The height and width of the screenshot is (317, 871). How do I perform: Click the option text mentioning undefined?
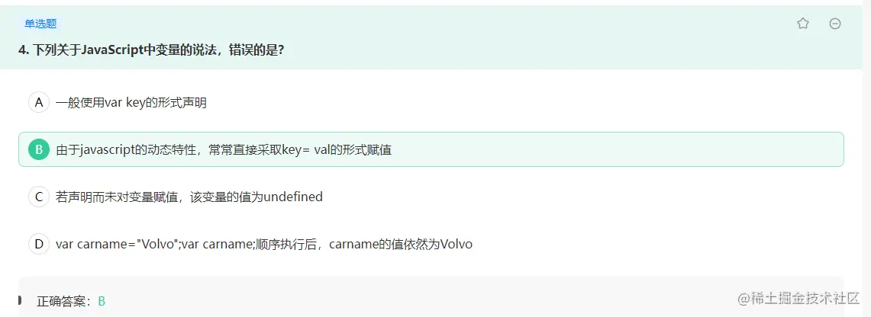pyautogui.click(x=189, y=197)
